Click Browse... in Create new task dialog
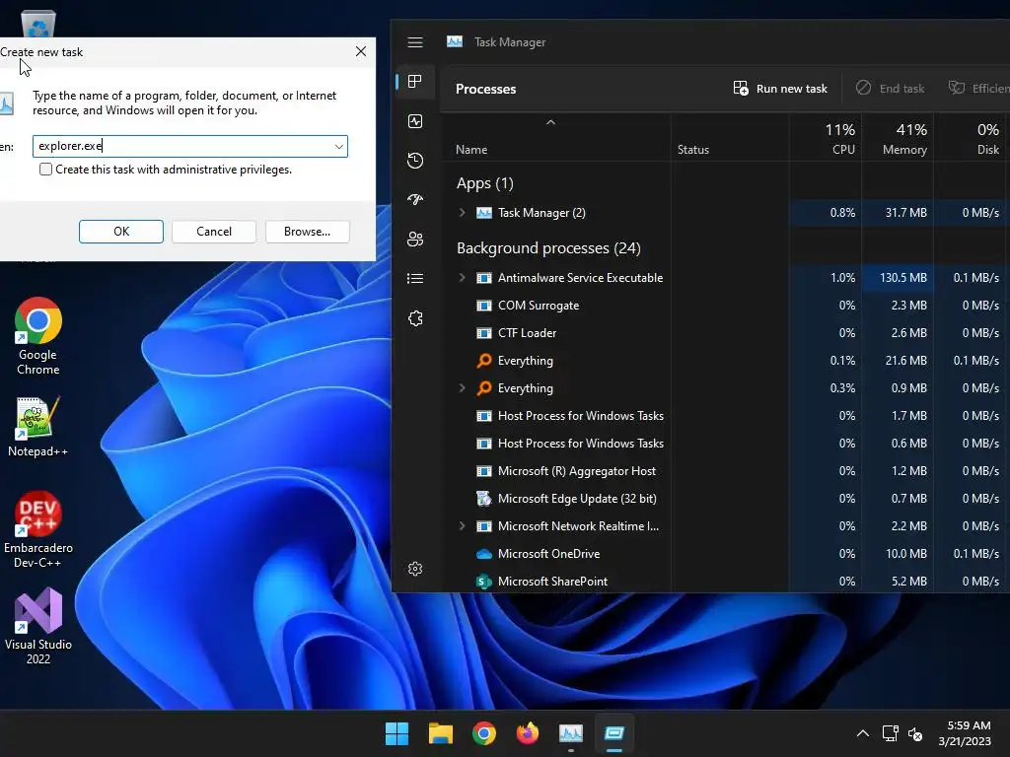Image resolution: width=1010 pixels, height=757 pixels. coord(308,232)
